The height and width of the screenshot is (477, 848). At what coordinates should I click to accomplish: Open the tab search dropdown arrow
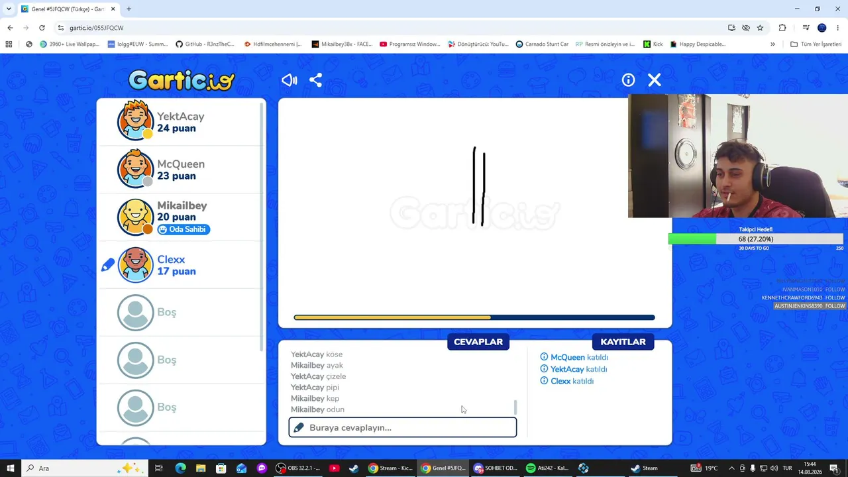tap(9, 9)
